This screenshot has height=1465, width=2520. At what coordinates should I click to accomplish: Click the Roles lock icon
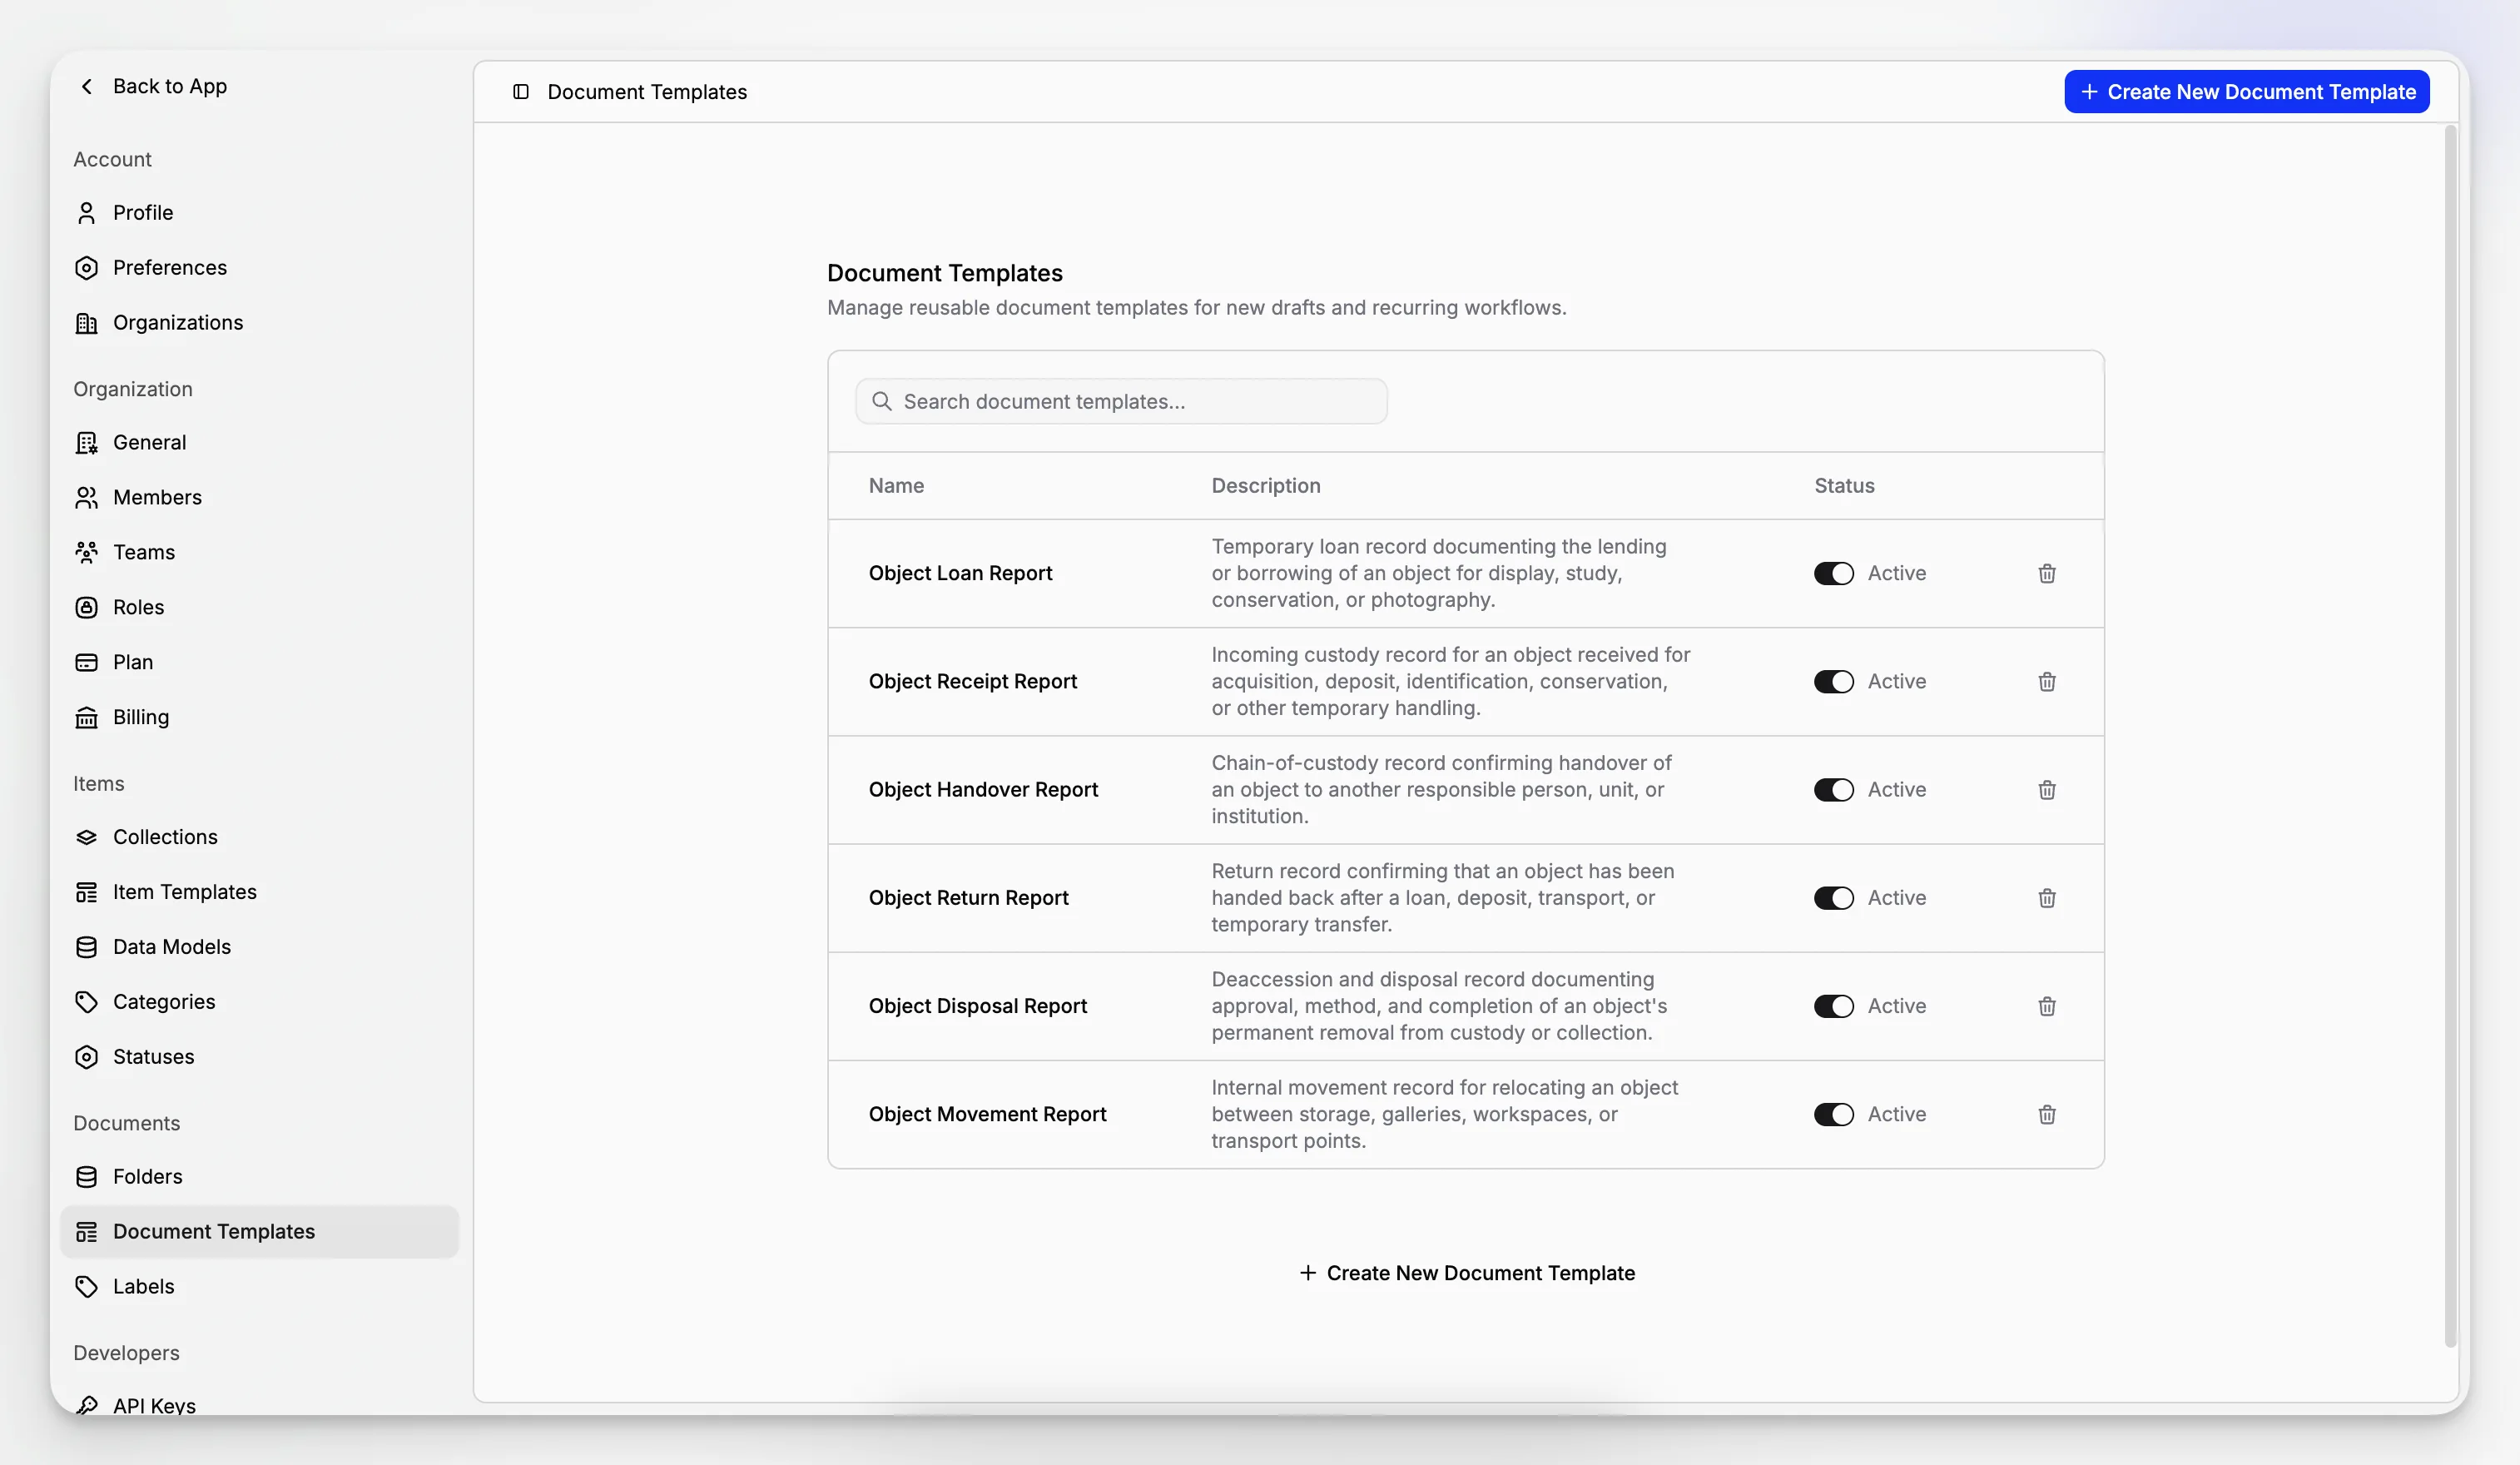pos(87,608)
